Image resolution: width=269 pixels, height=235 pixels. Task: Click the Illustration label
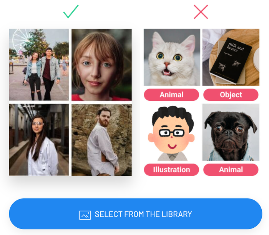point(171,170)
